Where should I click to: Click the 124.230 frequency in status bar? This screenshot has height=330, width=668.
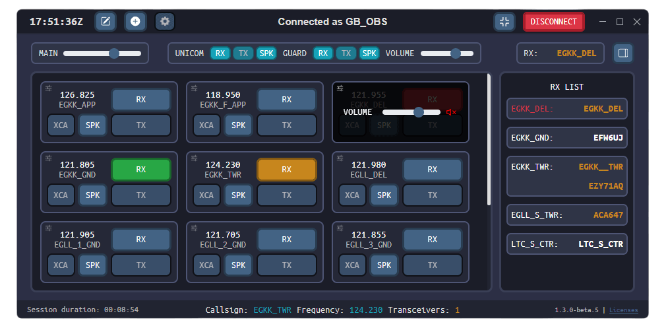366,310
